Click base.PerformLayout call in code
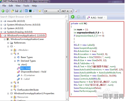Image resolution: width=125 pixels, height=101 pixels. [x=85, y=91]
